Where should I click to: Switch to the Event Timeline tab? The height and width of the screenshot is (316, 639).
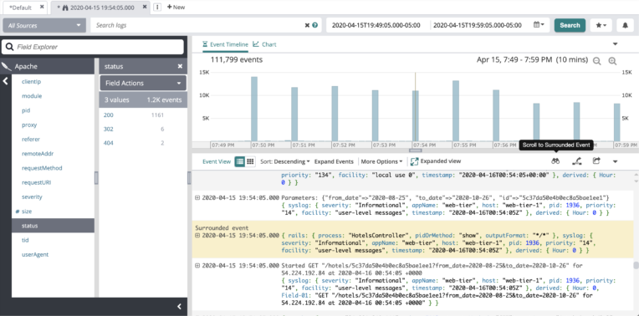click(x=225, y=44)
